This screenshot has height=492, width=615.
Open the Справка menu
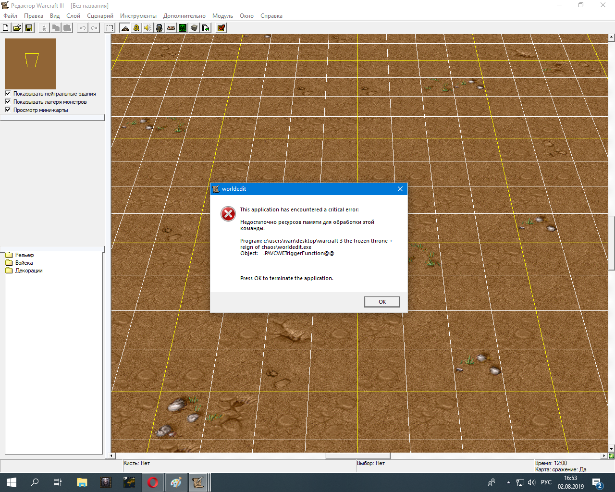(x=271, y=16)
